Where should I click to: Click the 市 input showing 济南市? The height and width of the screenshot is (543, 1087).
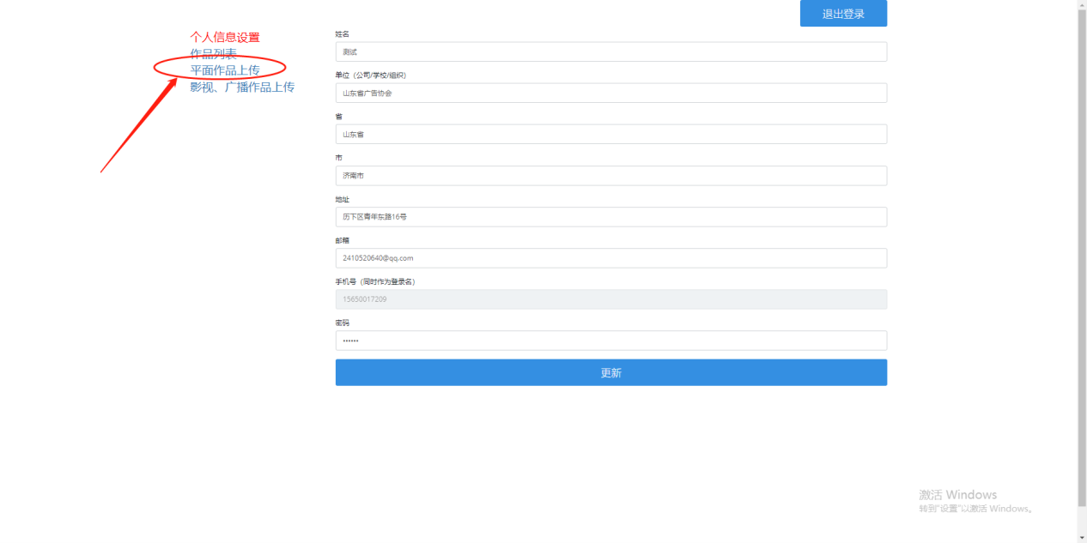[610, 175]
